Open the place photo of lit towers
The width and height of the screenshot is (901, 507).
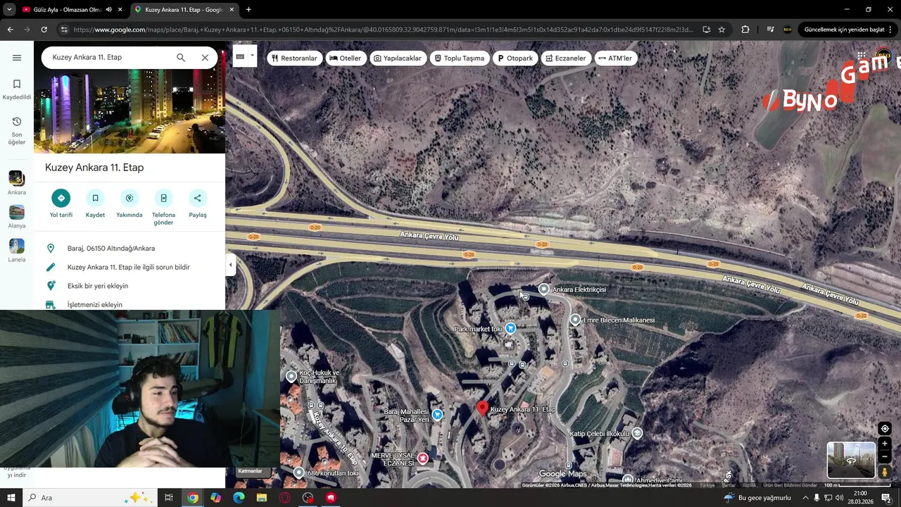coord(130,111)
